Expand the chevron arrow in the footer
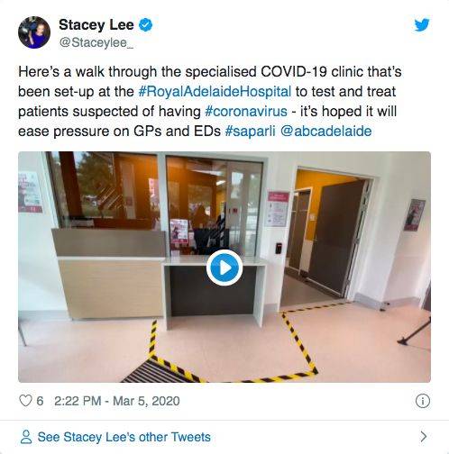 [x=424, y=437]
